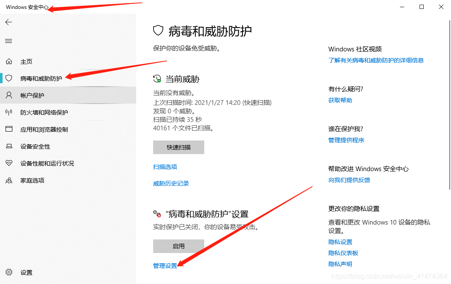451x284 pixels.
Task: Open 帐户保护 in the sidebar
Action: [x=68, y=95]
